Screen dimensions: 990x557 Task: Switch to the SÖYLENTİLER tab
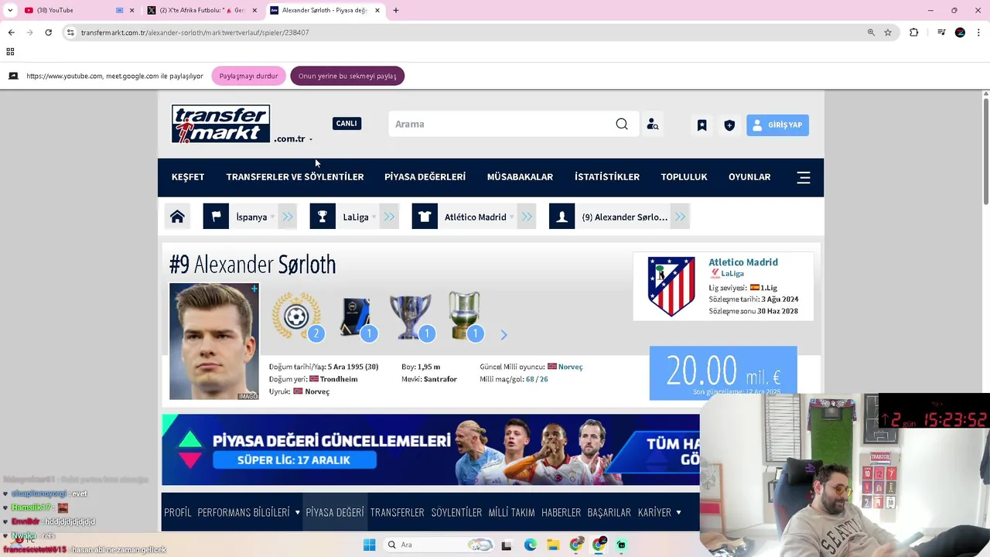[456, 512]
